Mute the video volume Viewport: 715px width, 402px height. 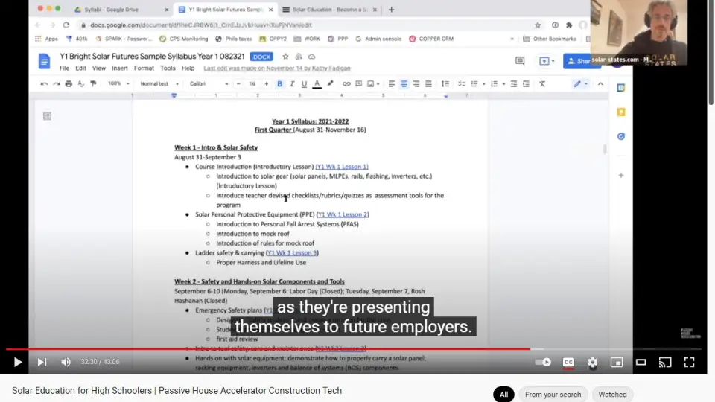66,363
